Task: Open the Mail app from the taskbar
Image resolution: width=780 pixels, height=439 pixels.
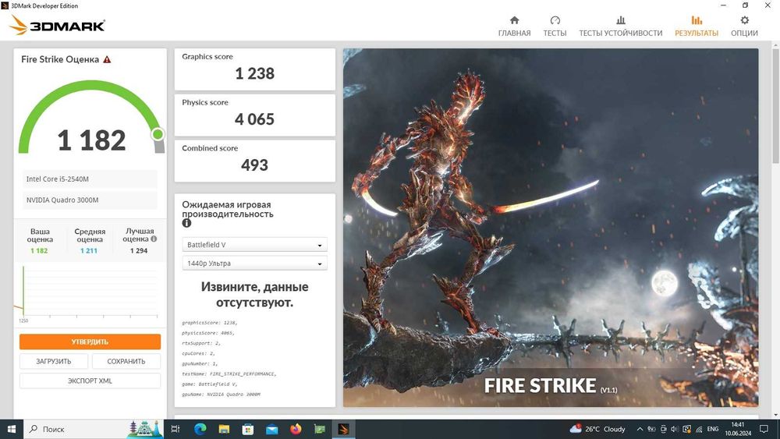Action: pos(271,429)
